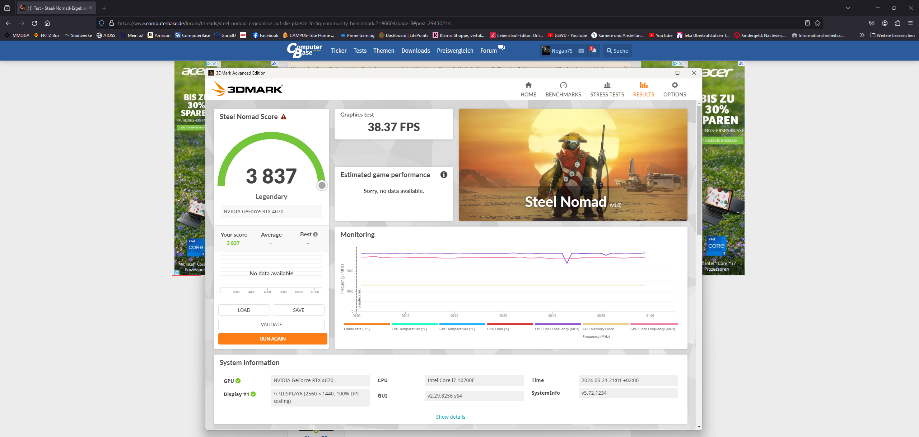
Task: Open the Firefox list all tabs dropdown
Action: click(x=848, y=8)
